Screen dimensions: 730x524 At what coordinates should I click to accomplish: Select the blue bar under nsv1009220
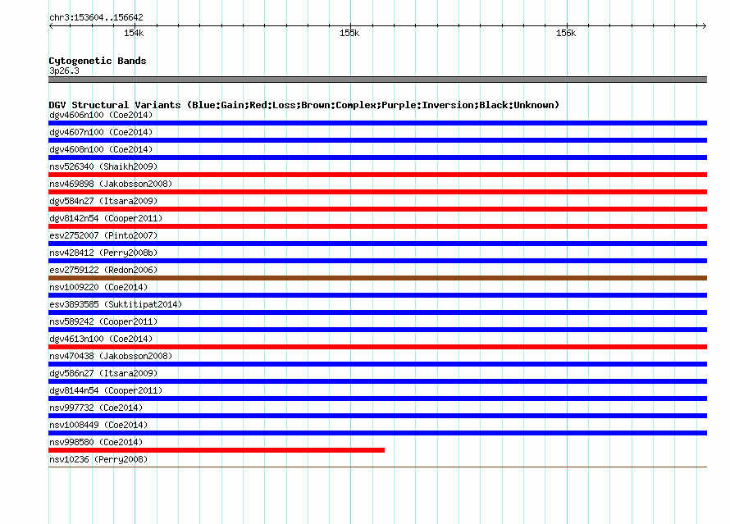(x=377, y=295)
